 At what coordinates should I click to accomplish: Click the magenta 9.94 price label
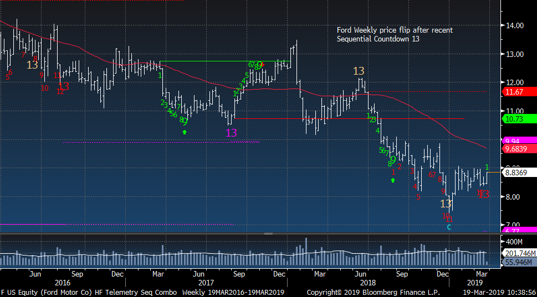519,140
